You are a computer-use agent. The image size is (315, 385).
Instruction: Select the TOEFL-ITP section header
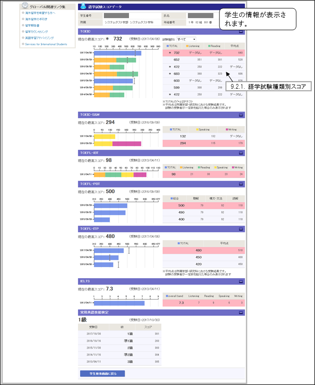161,229
